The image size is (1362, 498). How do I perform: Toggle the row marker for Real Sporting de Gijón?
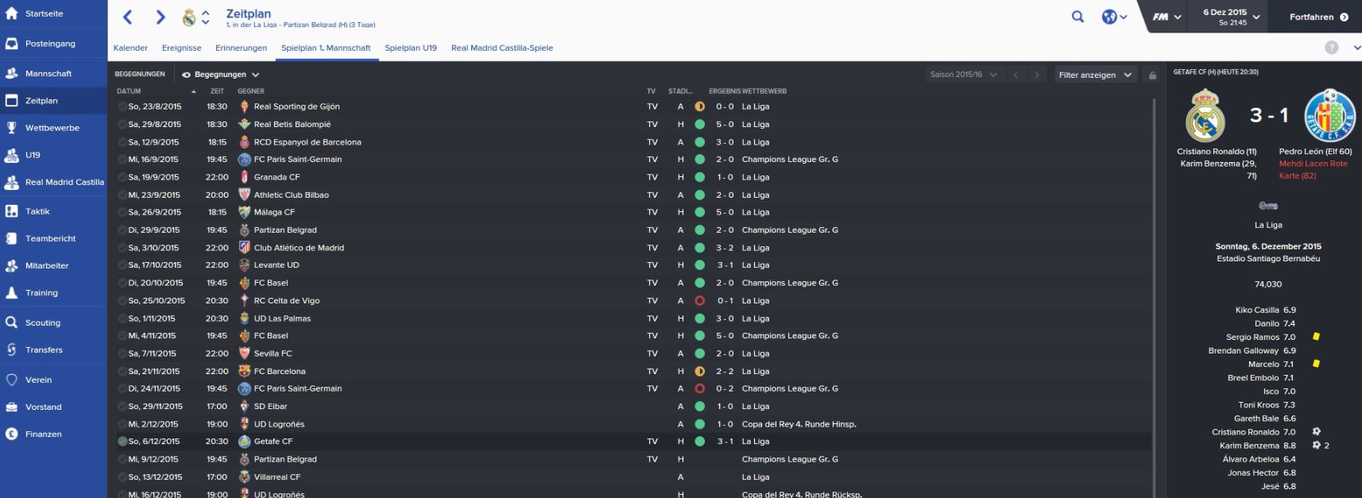[122, 106]
